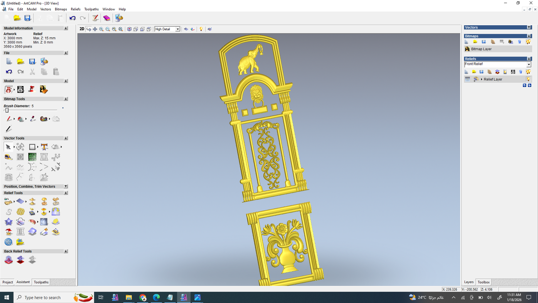Select the Create Text vector tool
This screenshot has height=303, width=538.
point(44,147)
